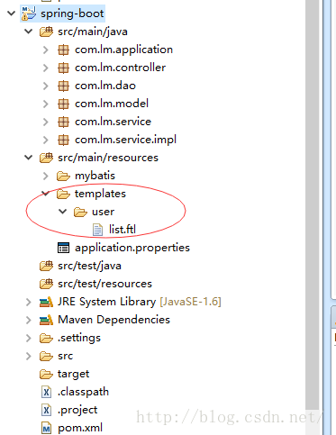336x435 pixels.
Task: Expand the .settings folder
Action: 29,338
